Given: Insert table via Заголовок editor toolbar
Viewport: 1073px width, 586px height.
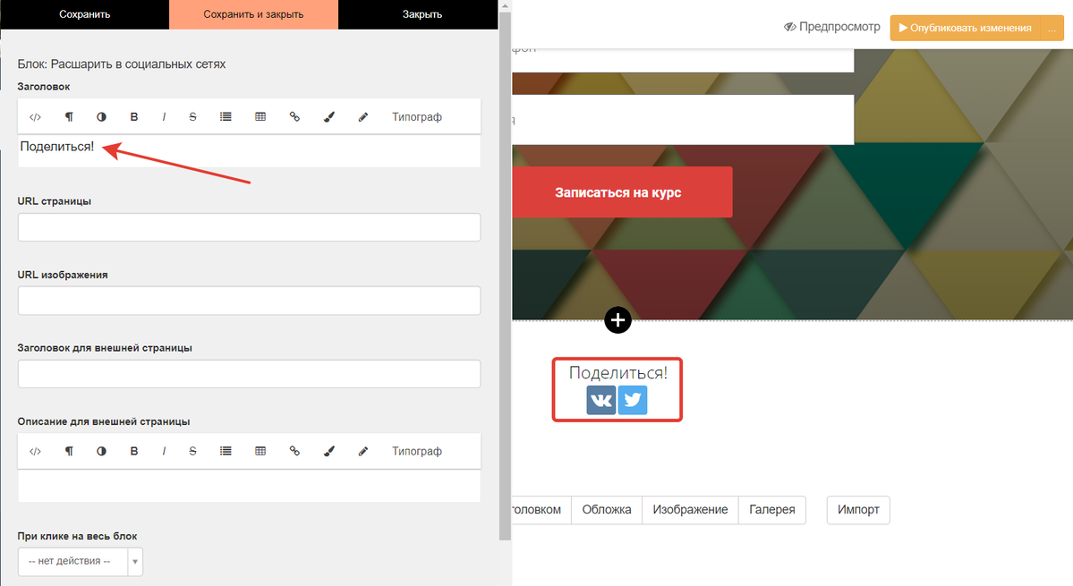Looking at the screenshot, I should tap(260, 117).
